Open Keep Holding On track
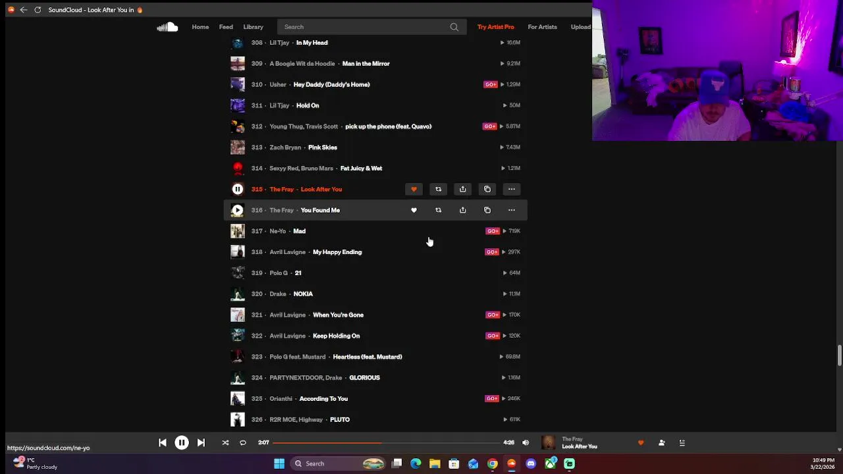This screenshot has width=843, height=474. pos(336,336)
